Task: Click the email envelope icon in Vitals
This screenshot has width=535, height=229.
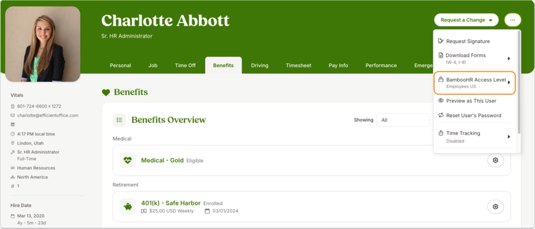Action: tap(13, 115)
